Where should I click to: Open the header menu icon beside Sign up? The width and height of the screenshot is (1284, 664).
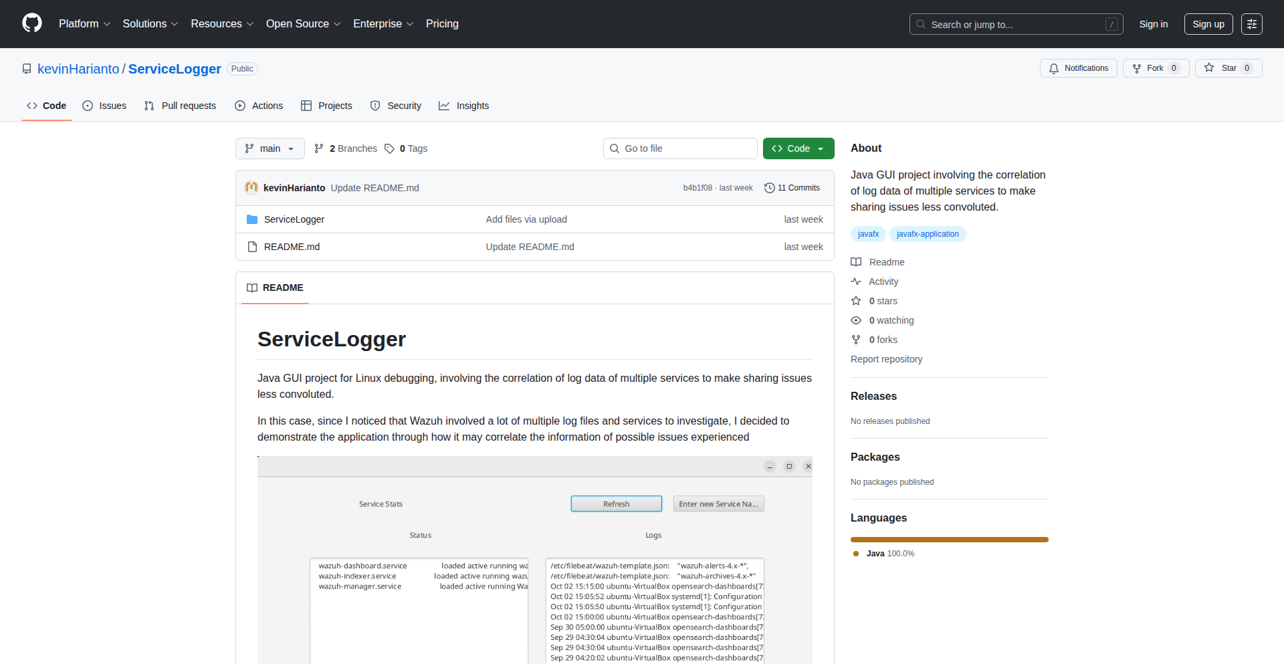[x=1252, y=24]
